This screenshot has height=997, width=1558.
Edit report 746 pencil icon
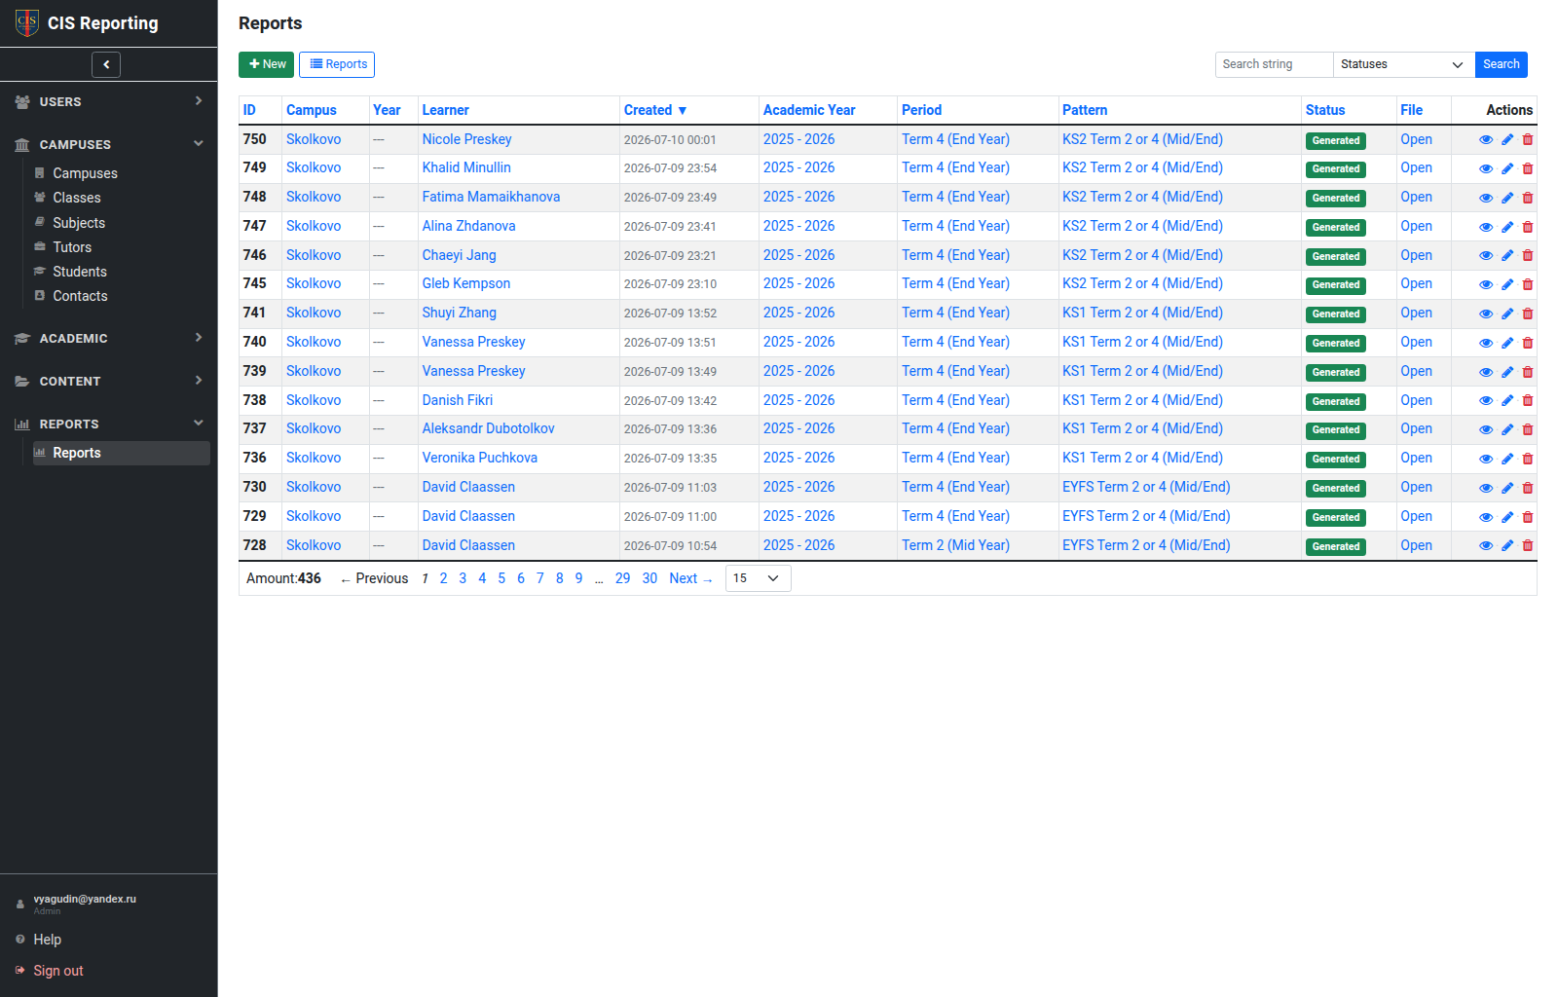(1507, 256)
